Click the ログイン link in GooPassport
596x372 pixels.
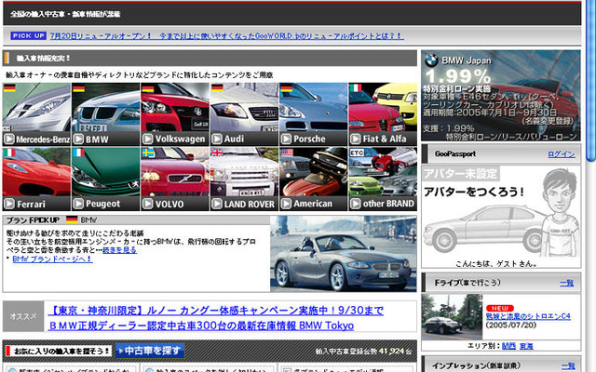561,154
